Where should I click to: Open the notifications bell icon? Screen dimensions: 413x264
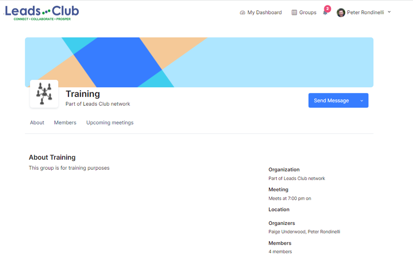click(x=325, y=13)
